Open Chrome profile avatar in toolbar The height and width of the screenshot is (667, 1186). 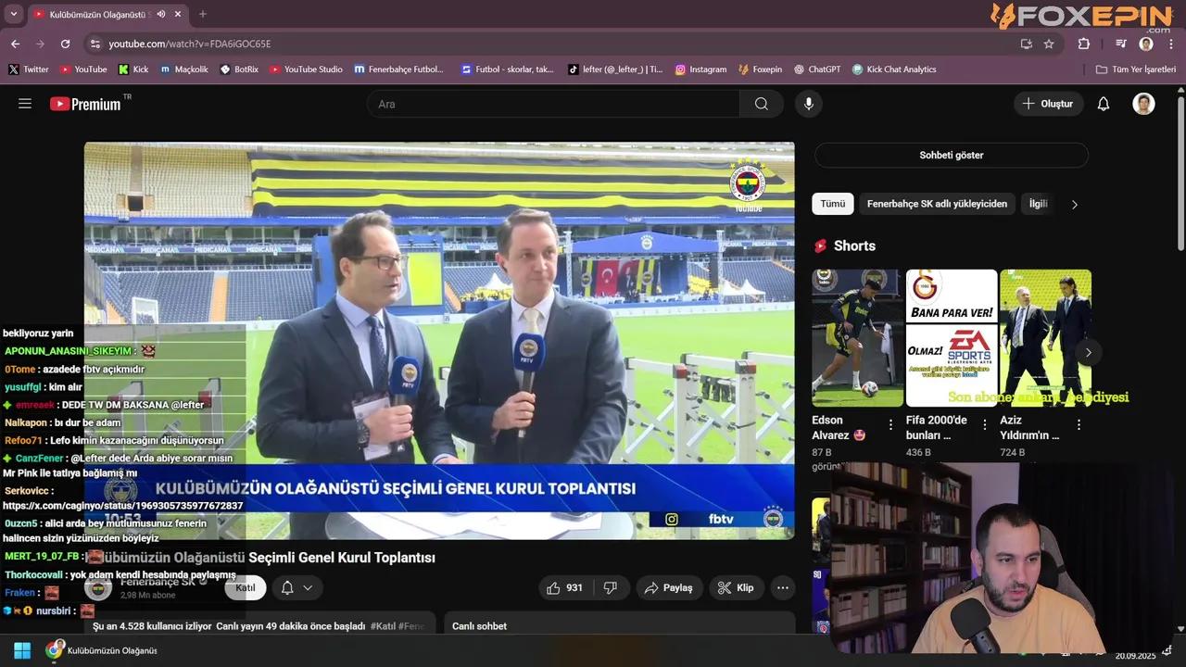pyautogui.click(x=1146, y=44)
